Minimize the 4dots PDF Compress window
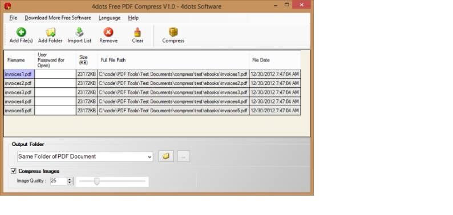The width and height of the screenshot is (453, 215). (275, 5)
